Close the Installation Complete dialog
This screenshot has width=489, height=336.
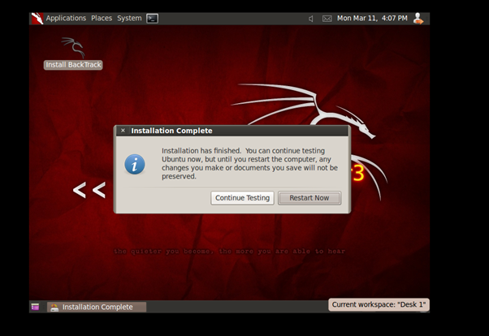[x=123, y=131]
